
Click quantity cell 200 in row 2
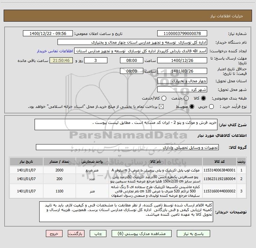pyautogui.click(x=60, y=179)
